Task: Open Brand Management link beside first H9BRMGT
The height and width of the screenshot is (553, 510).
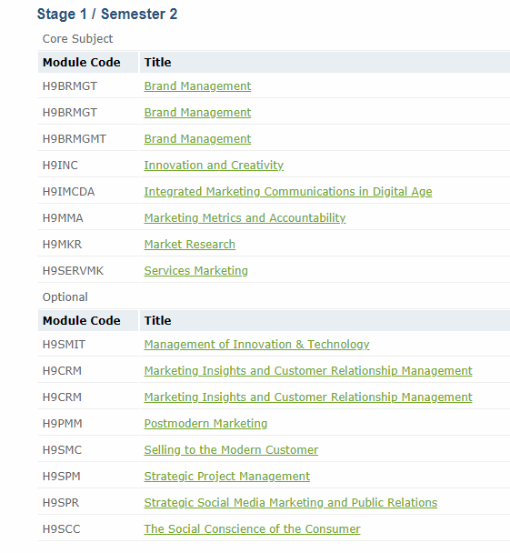Action: coord(197,86)
